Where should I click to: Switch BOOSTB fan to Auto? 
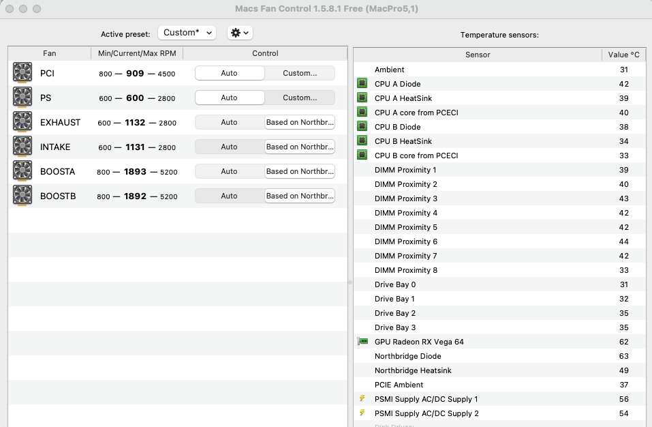[x=230, y=196]
